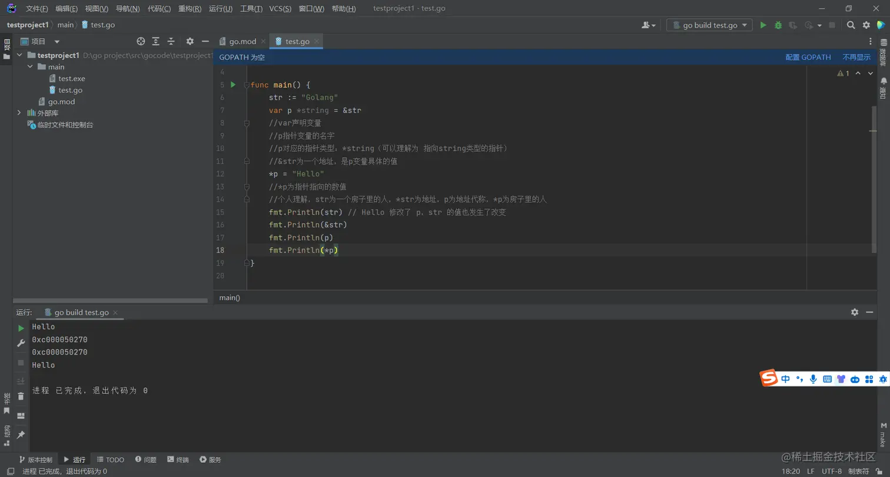The width and height of the screenshot is (890, 477).
Task: Open 问题 tool window
Action: (x=146, y=460)
